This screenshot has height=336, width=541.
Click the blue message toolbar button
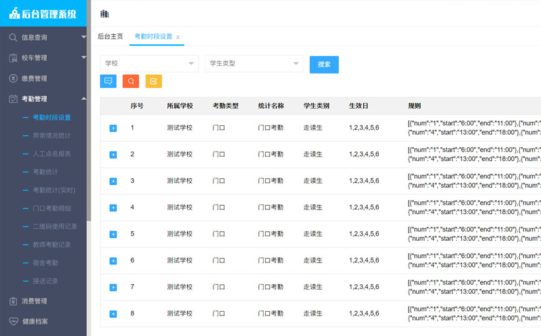point(109,81)
